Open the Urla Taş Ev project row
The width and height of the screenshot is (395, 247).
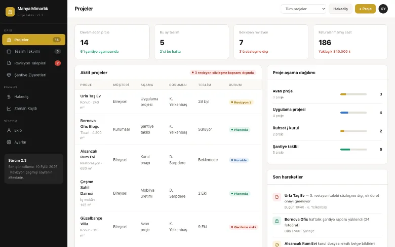point(168,101)
